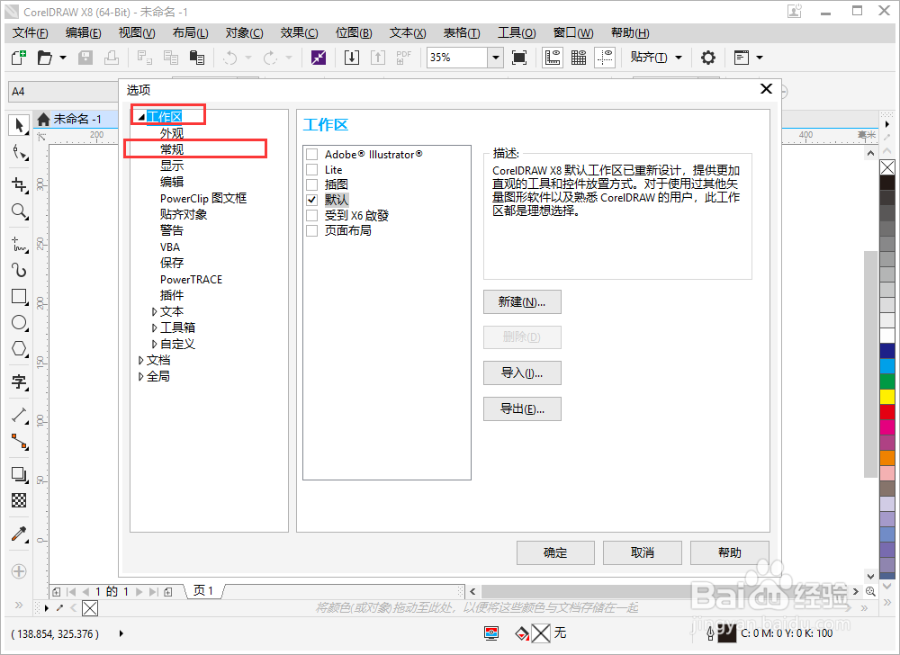
Task: Select the Zoom magnifier tool
Action: pos(19,211)
